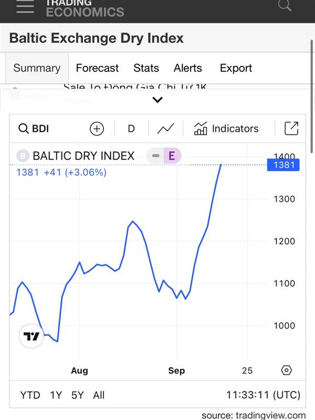Tap the search magnifier in header
The height and width of the screenshot is (420, 315).
[285, 5]
